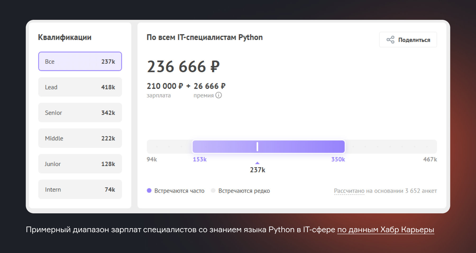Viewport: 476px width, 253px height.
Task: Click the purple salary range bar
Action: (x=301, y=147)
